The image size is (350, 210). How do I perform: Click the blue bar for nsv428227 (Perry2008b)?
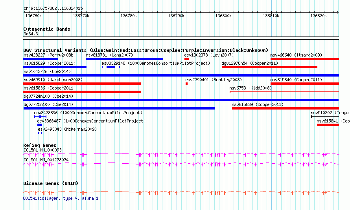click(x=41, y=59)
